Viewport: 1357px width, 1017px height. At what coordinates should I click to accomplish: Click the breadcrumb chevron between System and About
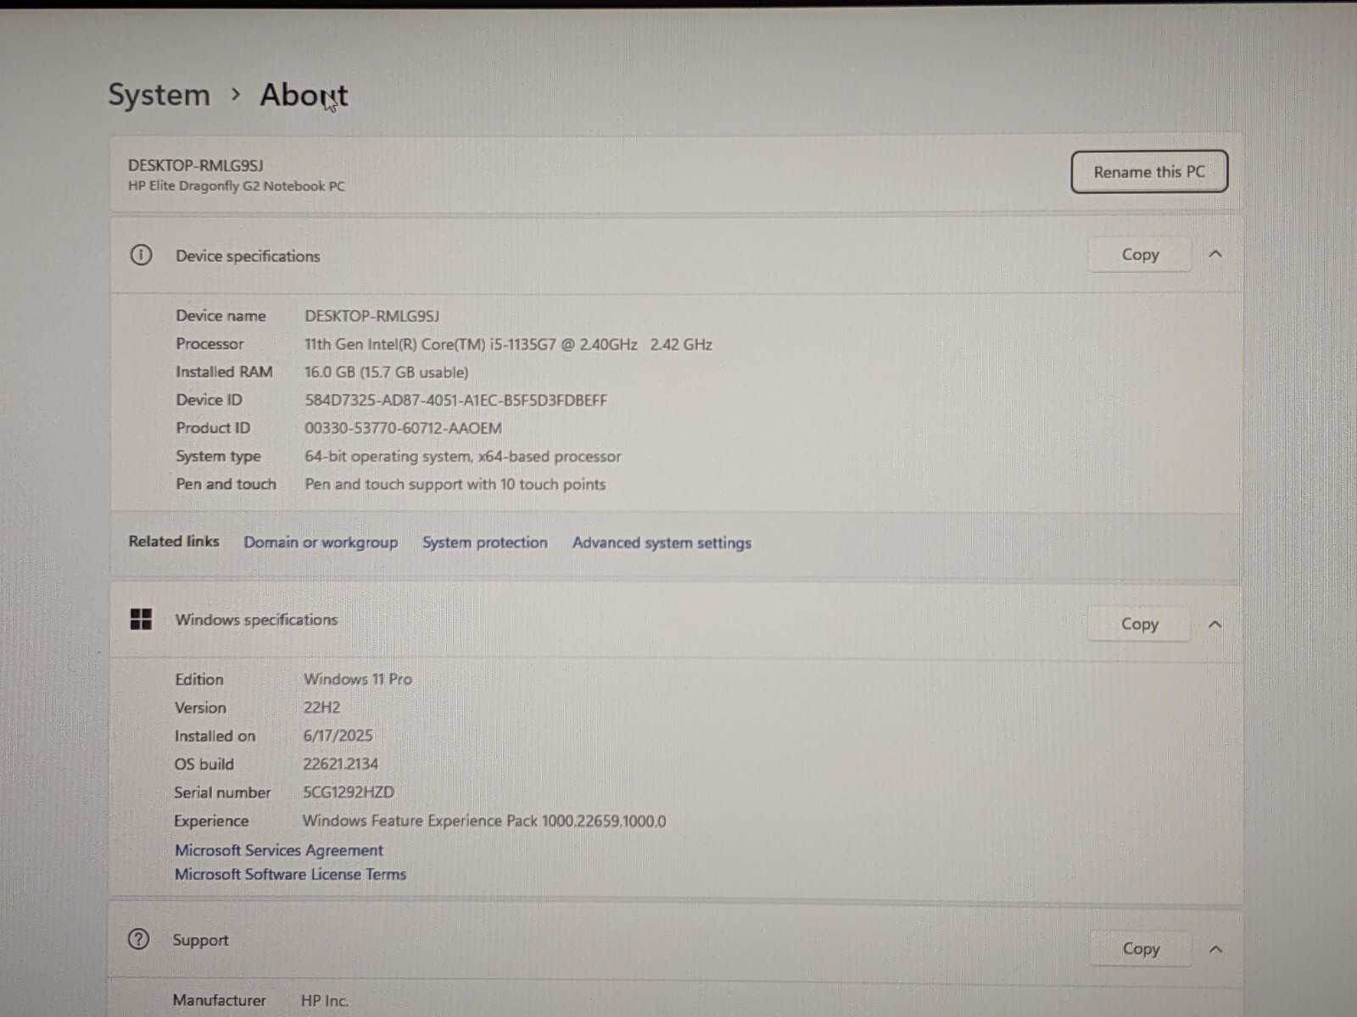point(236,94)
